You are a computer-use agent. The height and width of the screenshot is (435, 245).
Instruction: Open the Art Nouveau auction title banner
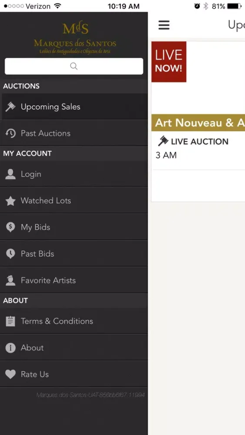pyautogui.click(x=198, y=123)
